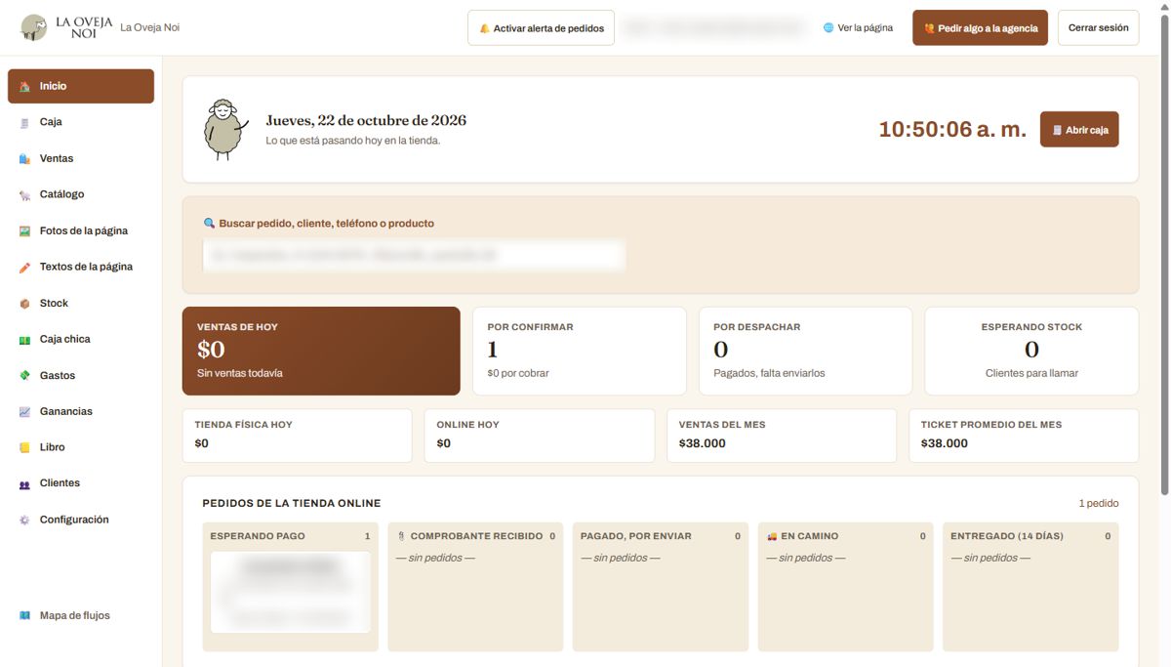Open Mapa de flujos
The width and height of the screenshot is (1171, 667).
[x=81, y=615]
